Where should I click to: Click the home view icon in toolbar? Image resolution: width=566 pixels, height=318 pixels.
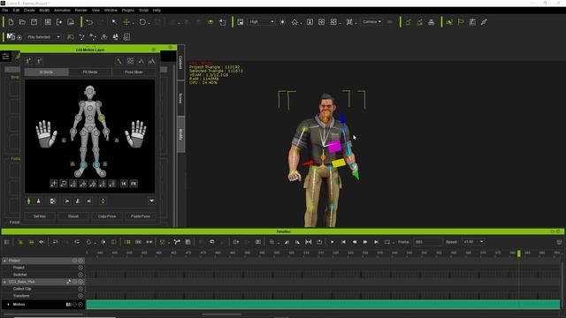click(294, 22)
